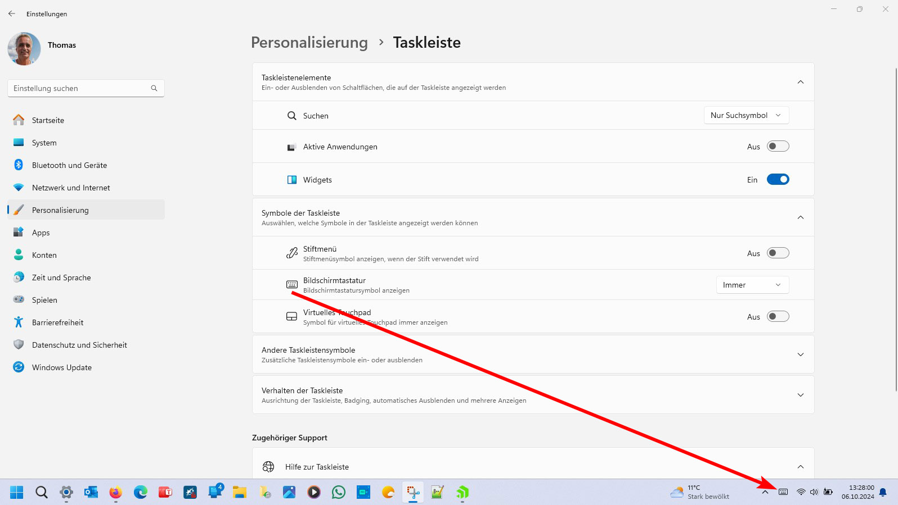Go to Windows Update in sidebar

[x=61, y=367]
